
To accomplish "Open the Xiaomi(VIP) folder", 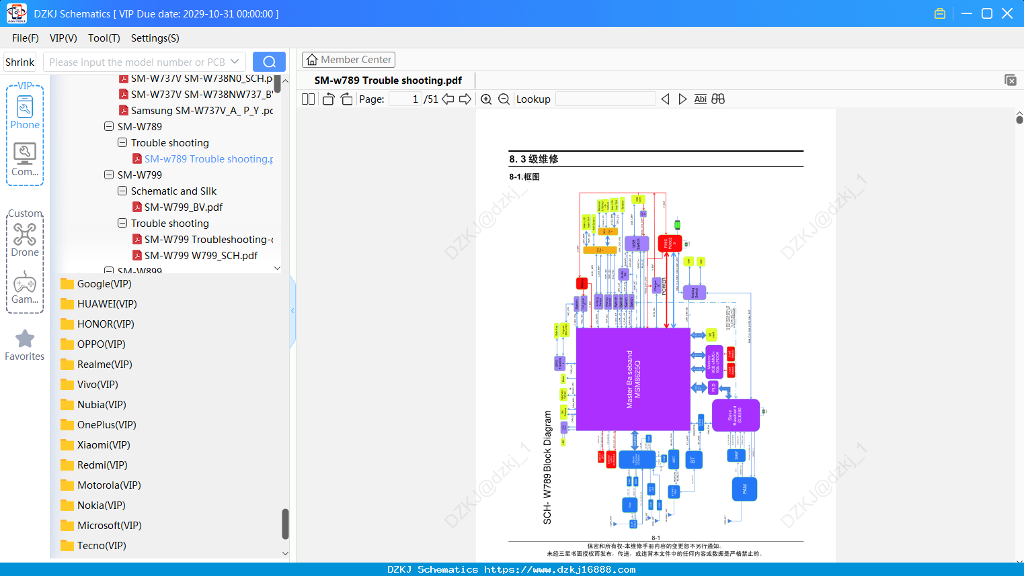I will pyautogui.click(x=95, y=445).
